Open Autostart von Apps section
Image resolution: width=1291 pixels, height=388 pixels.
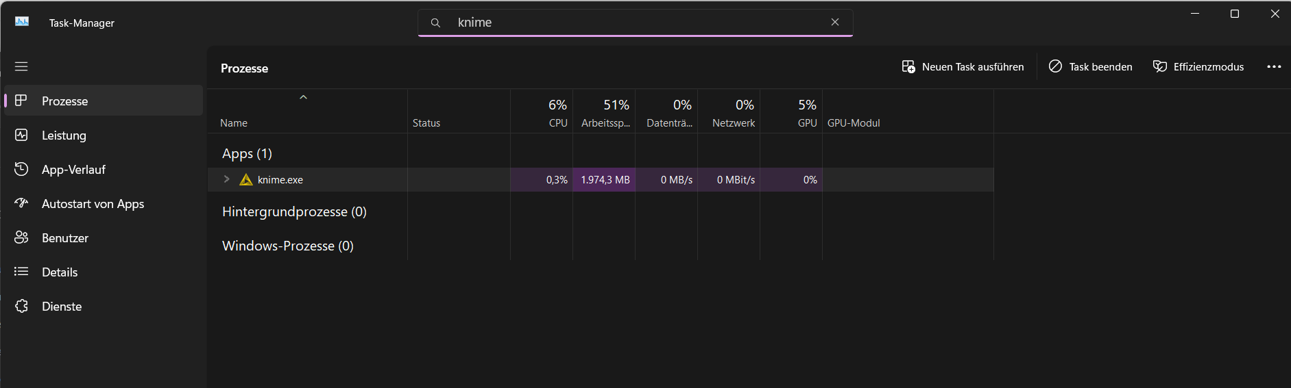click(93, 204)
